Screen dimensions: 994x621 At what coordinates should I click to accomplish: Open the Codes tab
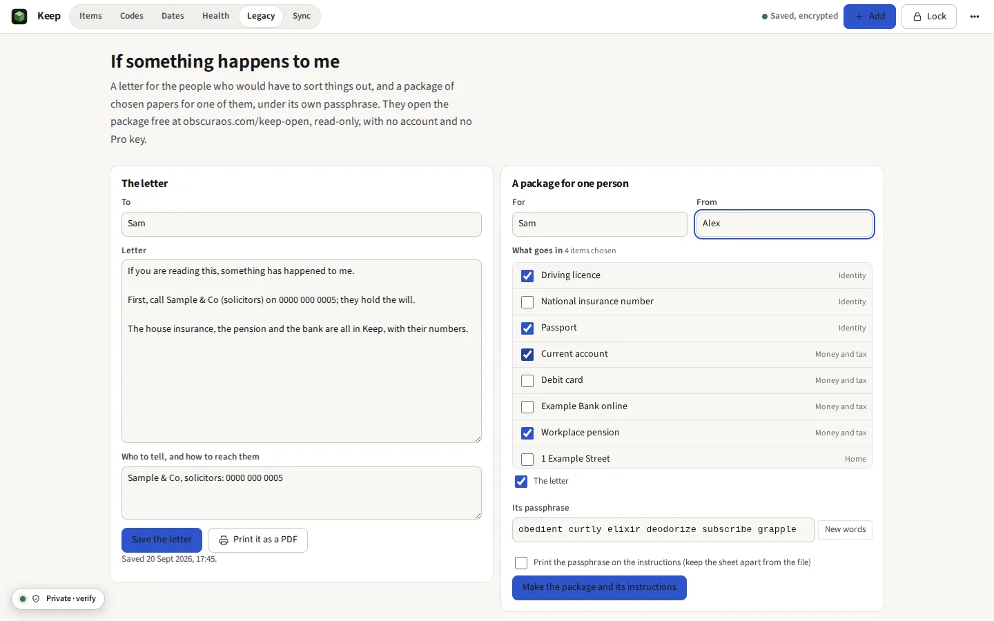132,17
